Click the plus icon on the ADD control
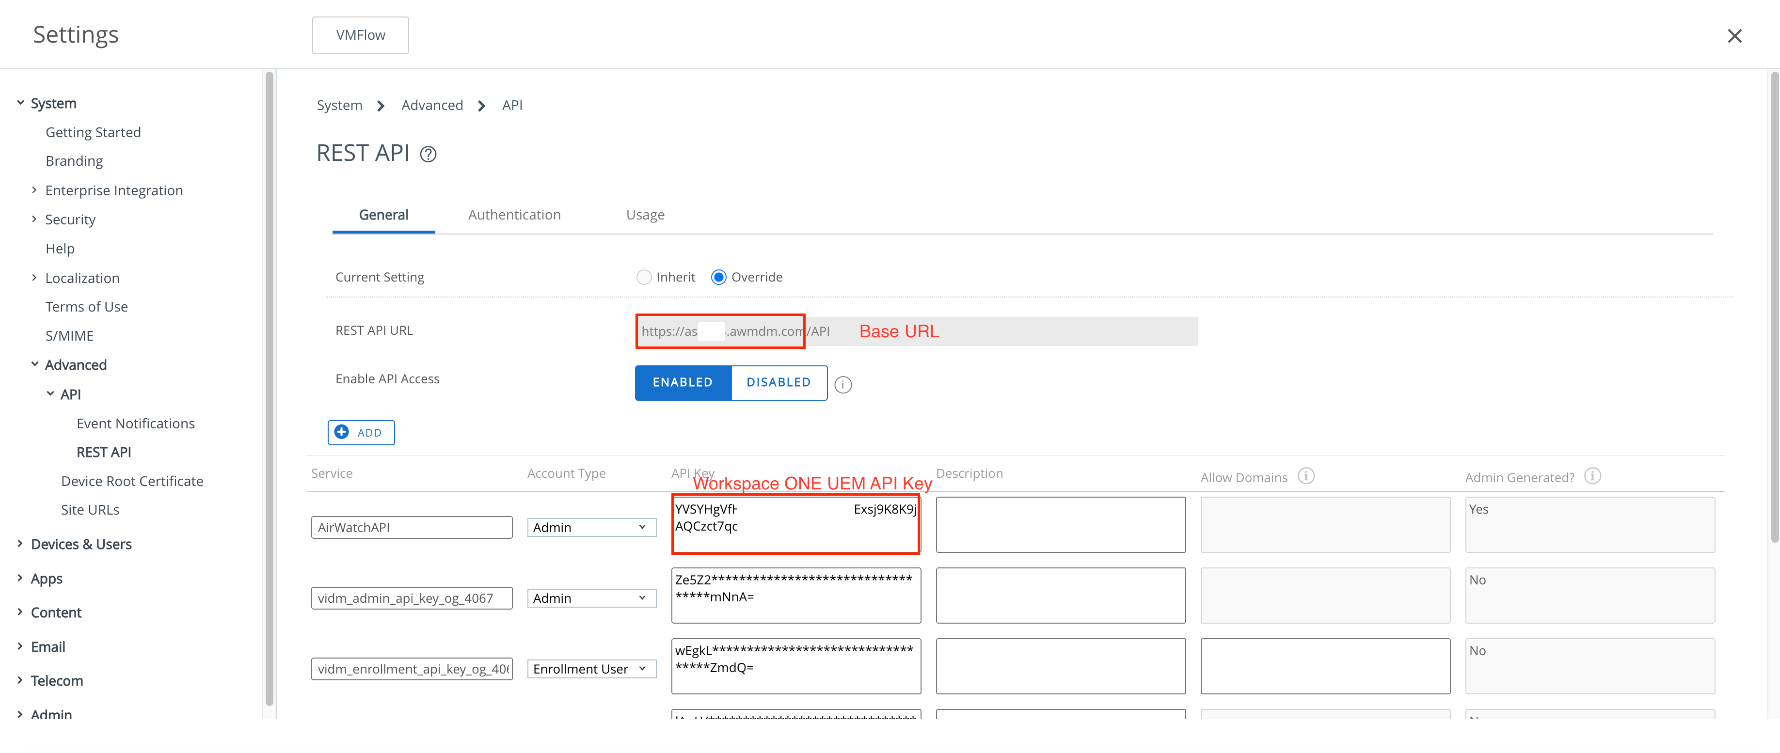Viewport: 1780px width, 753px height. click(x=343, y=432)
